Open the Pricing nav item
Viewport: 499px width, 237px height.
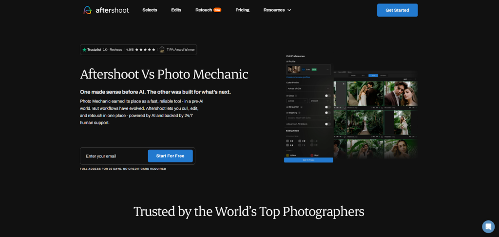242,10
